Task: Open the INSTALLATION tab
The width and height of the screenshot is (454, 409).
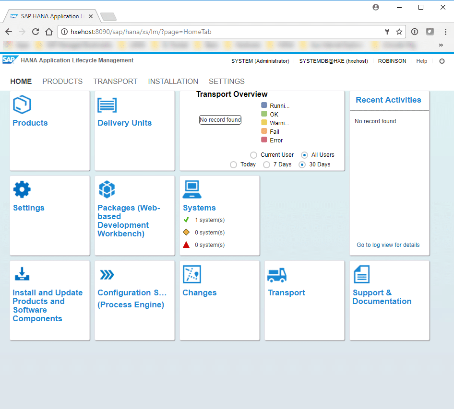Action: click(173, 82)
